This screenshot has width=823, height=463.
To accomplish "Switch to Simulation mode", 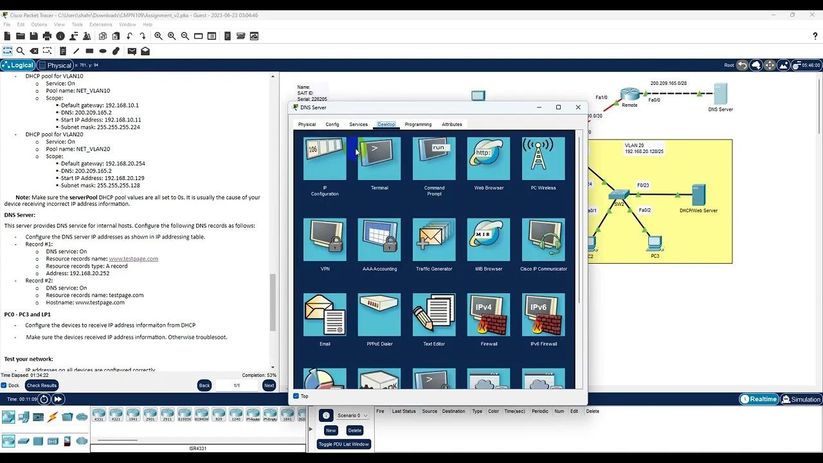I will (x=800, y=399).
